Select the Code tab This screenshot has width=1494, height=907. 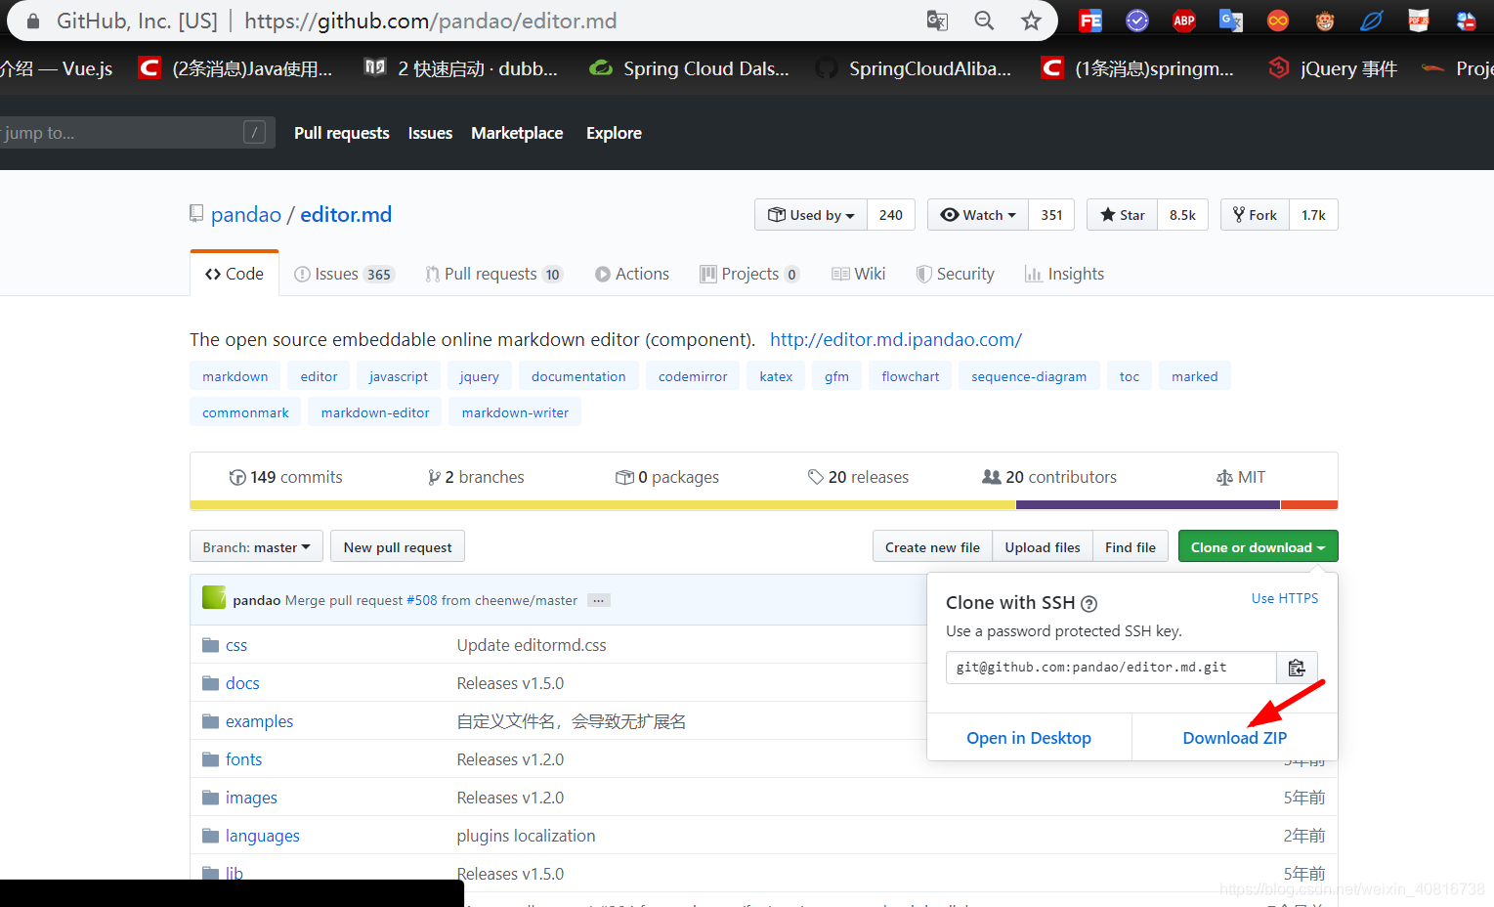235,274
